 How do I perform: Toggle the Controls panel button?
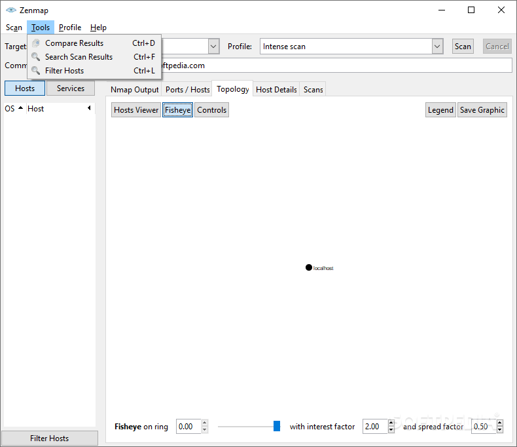pyautogui.click(x=211, y=110)
